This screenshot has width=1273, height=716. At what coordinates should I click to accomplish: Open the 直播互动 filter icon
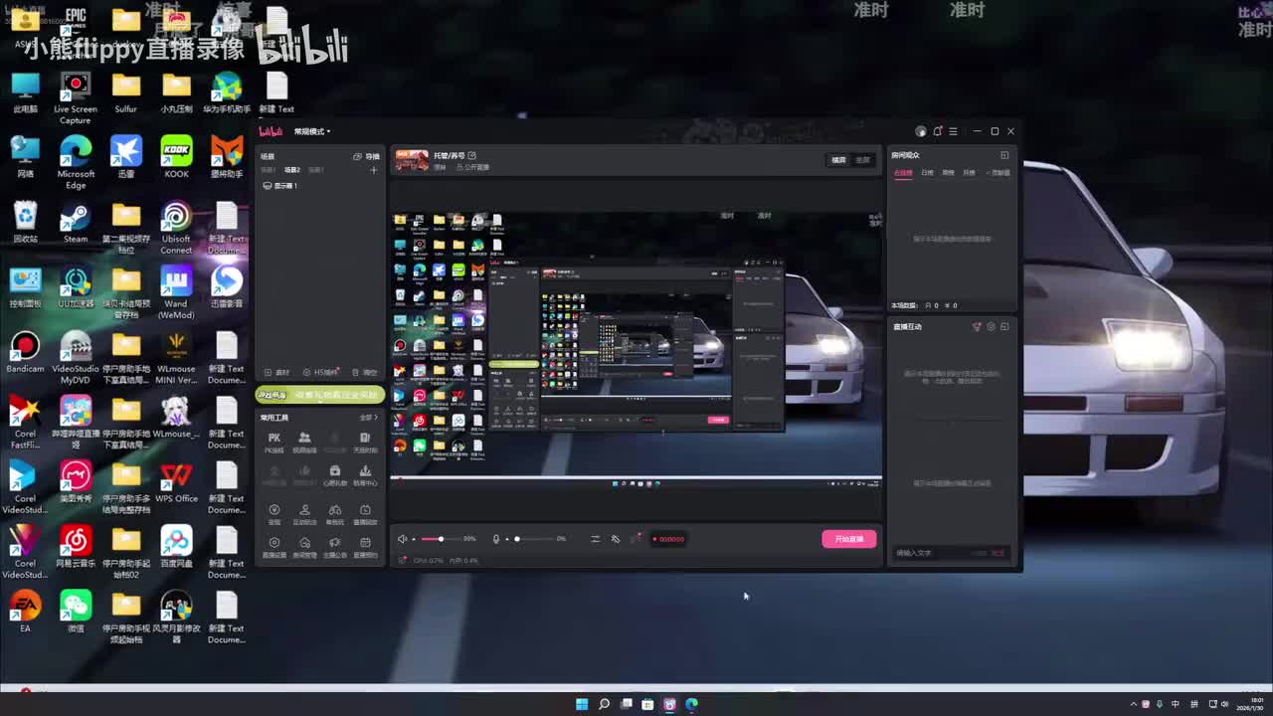[x=977, y=326]
